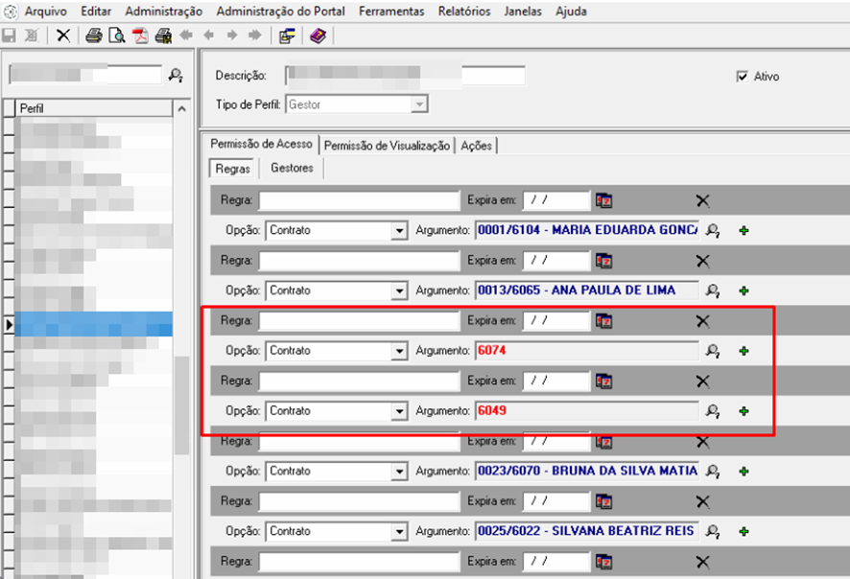Image resolution: width=850 pixels, height=579 pixels.
Task: Remove the rule above argument 6049
Action: (x=702, y=381)
